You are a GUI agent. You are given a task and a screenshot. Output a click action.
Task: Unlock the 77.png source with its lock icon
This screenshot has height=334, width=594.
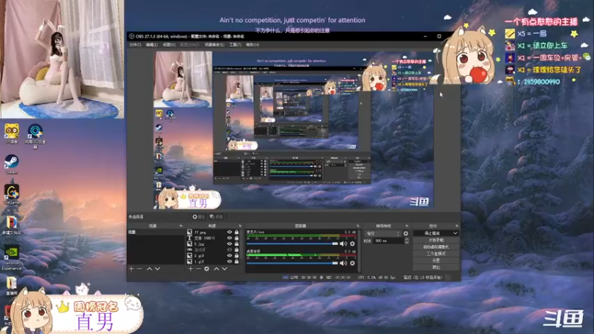tap(236, 232)
